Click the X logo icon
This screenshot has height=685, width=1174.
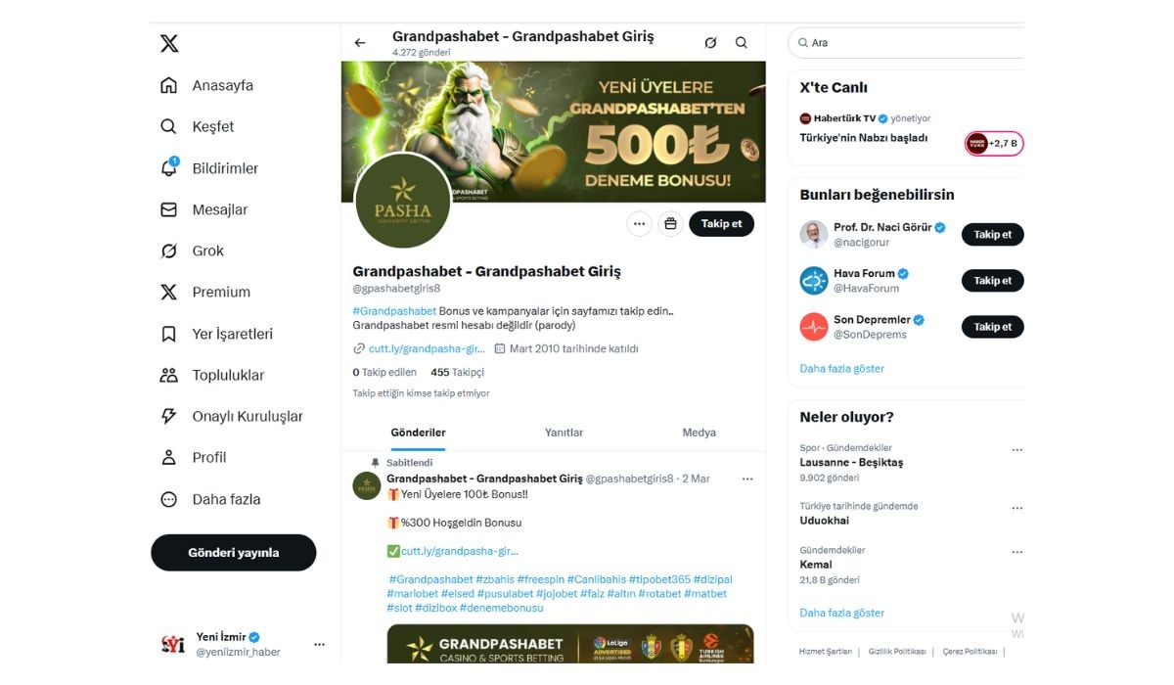[169, 44]
